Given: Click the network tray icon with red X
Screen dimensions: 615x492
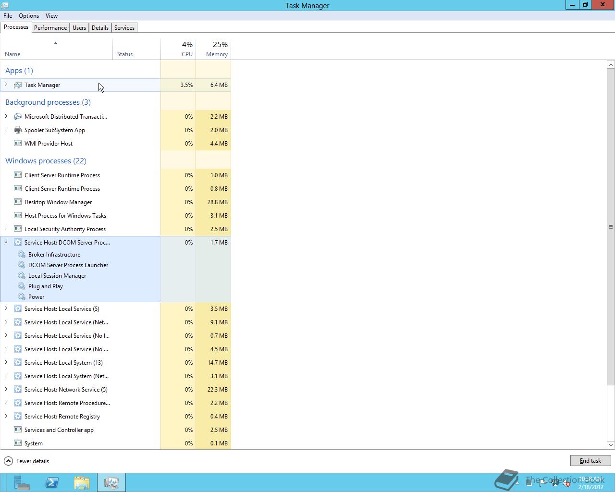Looking at the screenshot, I should 566,483.
